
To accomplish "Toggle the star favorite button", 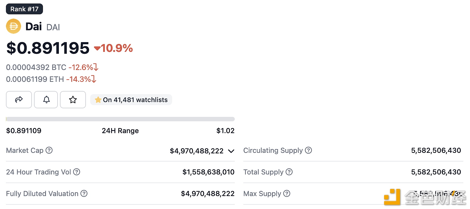I will pyautogui.click(x=73, y=100).
